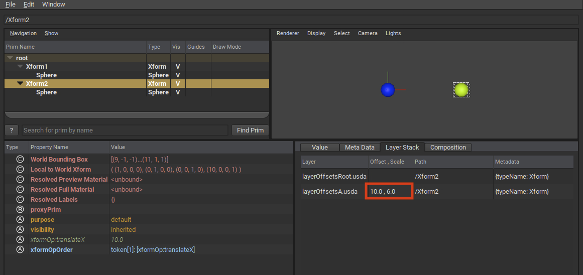This screenshot has width=583, height=275.
Task: Open the Navigation menu in prim browser
Action: [x=23, y=33]
